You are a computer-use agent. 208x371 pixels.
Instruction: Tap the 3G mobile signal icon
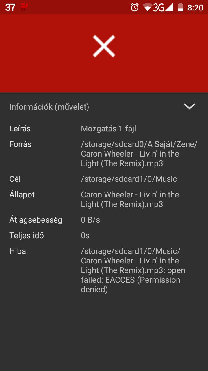coord(163,7)
